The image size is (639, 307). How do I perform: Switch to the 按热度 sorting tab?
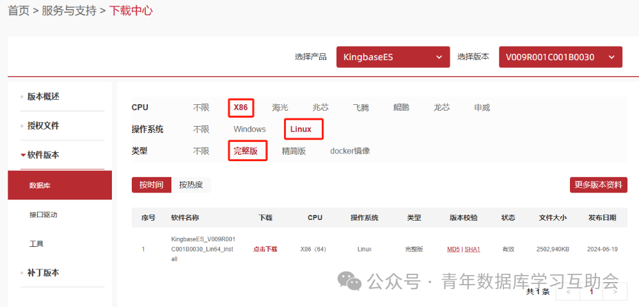[191, 185]
